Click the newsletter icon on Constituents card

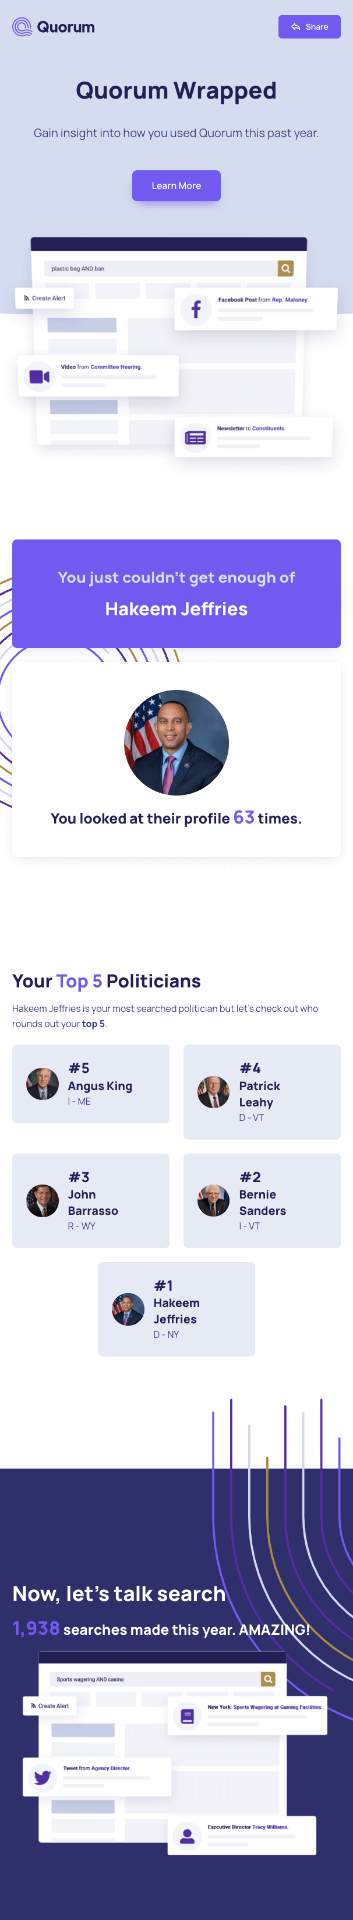(x=195, y=437)
